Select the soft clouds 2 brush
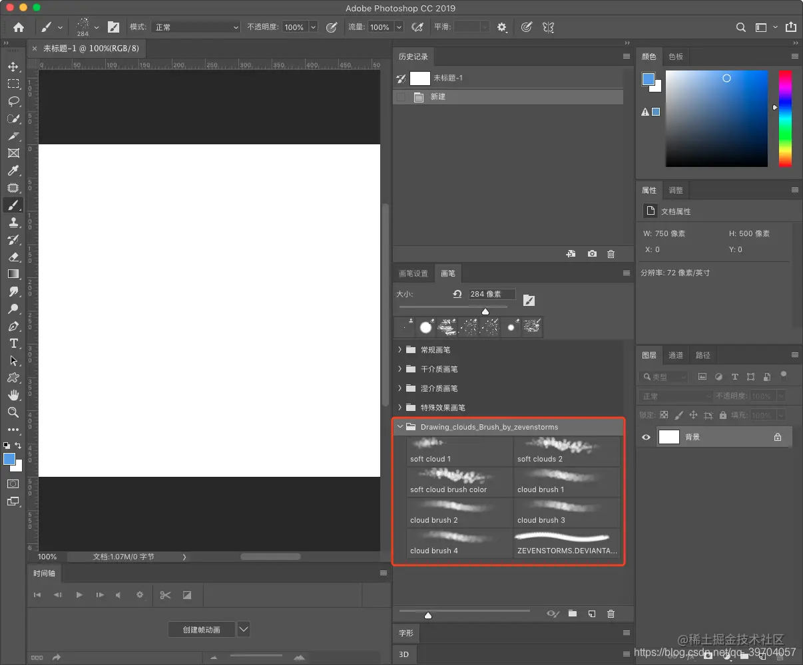 pos(567,451)
